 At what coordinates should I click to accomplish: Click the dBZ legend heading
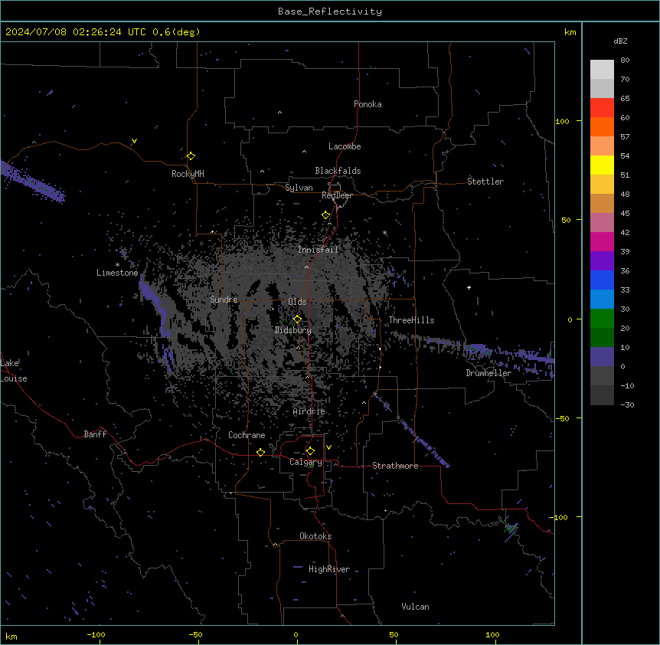pos(620,41)
